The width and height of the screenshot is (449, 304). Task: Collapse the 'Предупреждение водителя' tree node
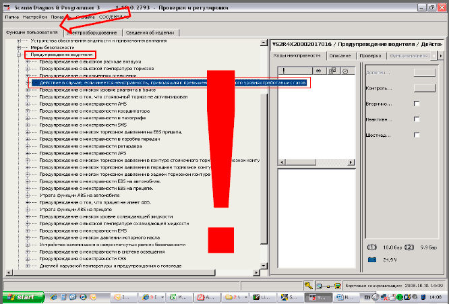tap(18, 55)
